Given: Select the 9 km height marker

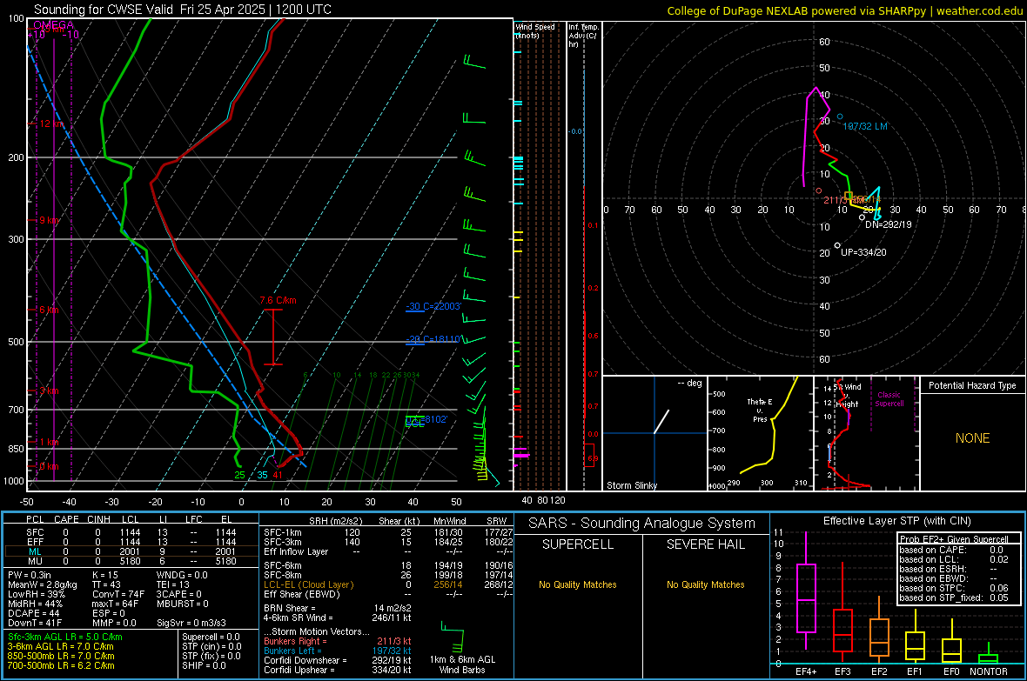Looking at the screenshot, I should point(49,220).
